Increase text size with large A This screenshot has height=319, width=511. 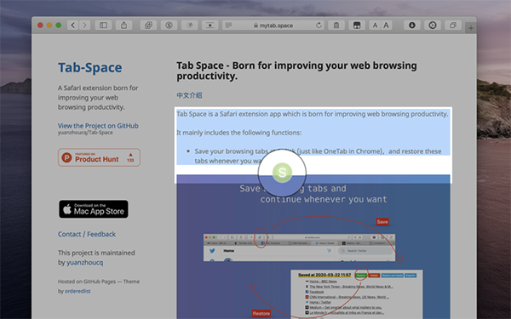click(x=386, y=25)
